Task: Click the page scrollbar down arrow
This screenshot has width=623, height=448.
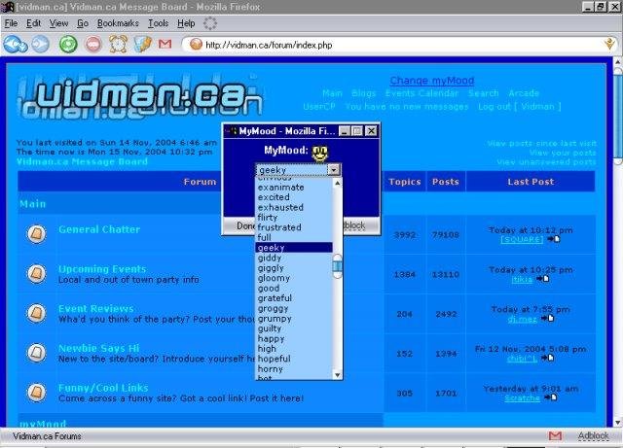Action: 618,422
